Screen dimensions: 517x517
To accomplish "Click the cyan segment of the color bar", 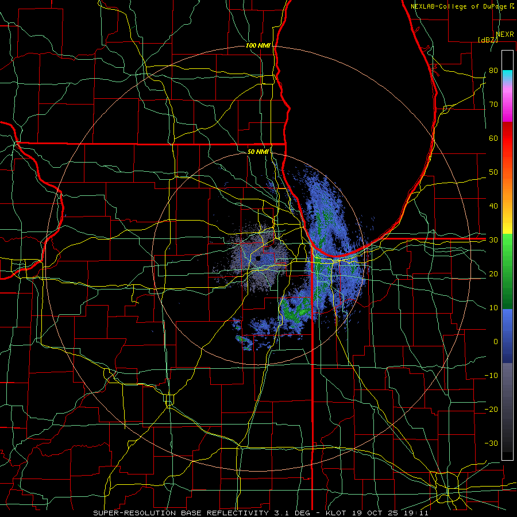I will click(x=507, y=75).
